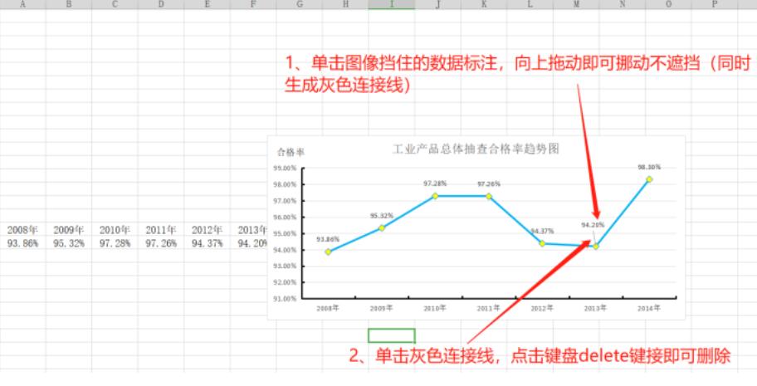757x386 pixels.
Task: Click the 2010年 data point marker on line
Action: click(435, 196)
